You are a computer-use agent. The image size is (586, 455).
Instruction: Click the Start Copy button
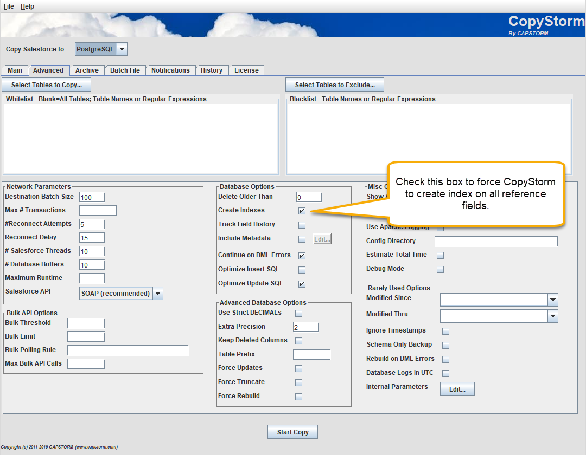(x=292, y=432)
